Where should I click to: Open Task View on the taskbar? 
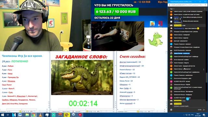point(8,115)
